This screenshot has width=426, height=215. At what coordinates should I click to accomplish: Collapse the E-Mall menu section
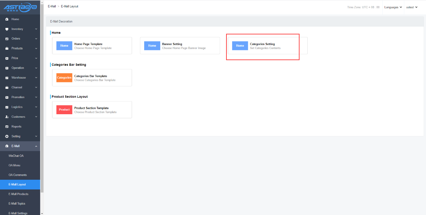(x=36, y=146)
